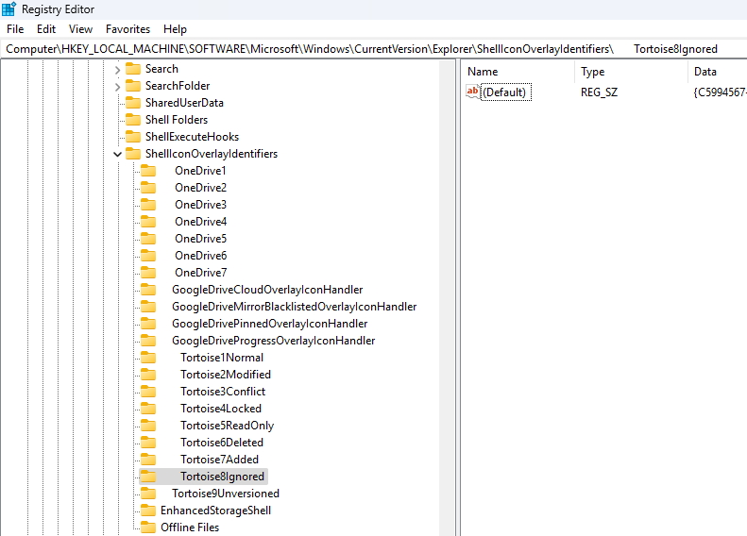
Task: Click the Search folder icon
Action: coord(133,69)
